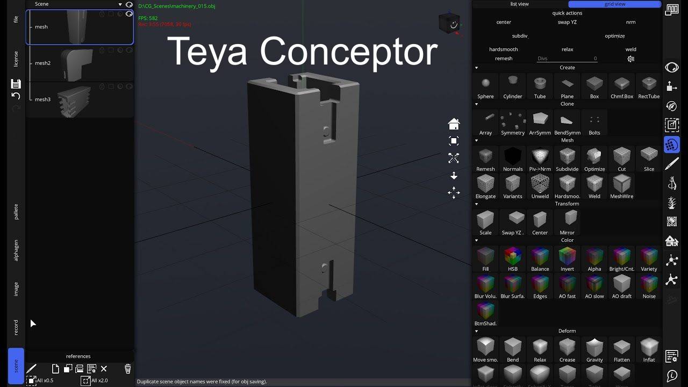688x387 pixels.
Task: Toggle the Scene visibility eye at panel top
Action: point(129,4)
